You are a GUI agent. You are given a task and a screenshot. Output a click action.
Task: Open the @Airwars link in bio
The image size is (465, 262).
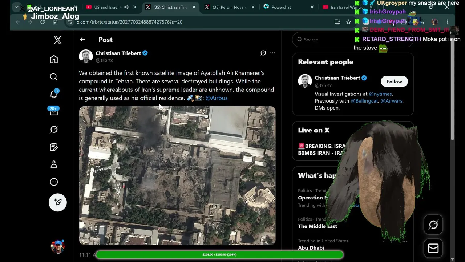coord(391,101)
